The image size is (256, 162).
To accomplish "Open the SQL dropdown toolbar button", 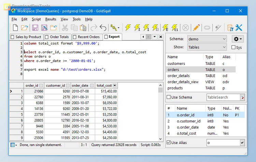I will (115, 28).
